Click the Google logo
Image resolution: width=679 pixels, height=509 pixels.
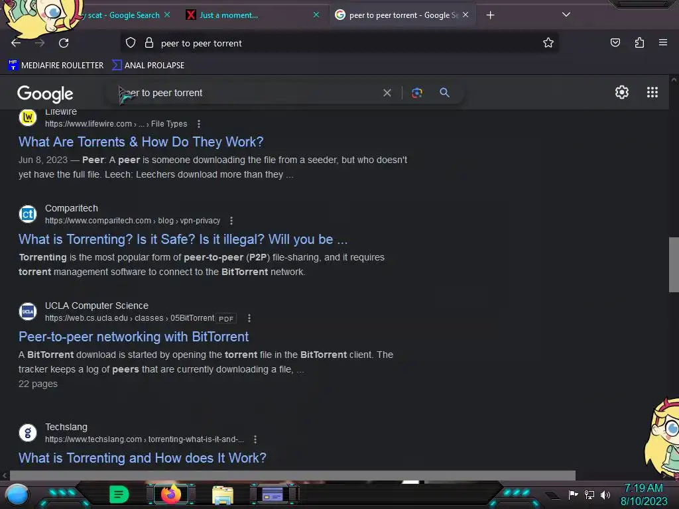coord(45,93)
